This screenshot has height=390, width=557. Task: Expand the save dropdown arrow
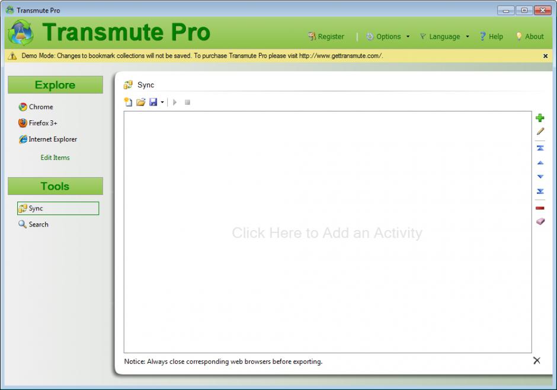click(x=162, y=103)
